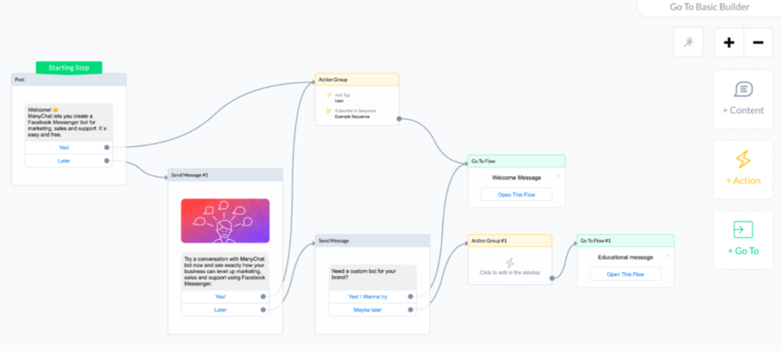
Task: Open This Flow under Educational message
Action: 625,274
